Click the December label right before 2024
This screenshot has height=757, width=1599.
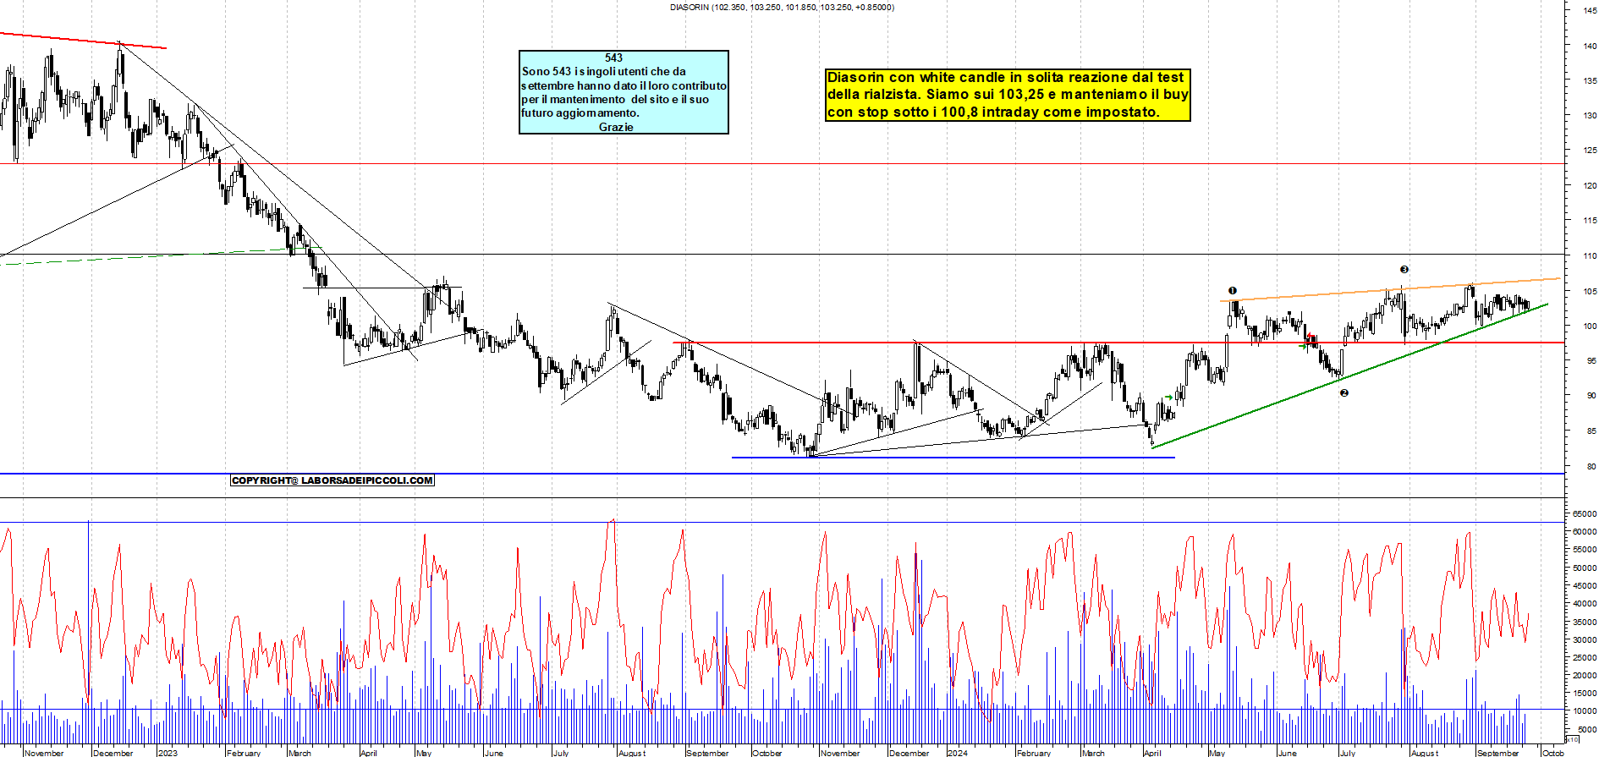(909, 753)
